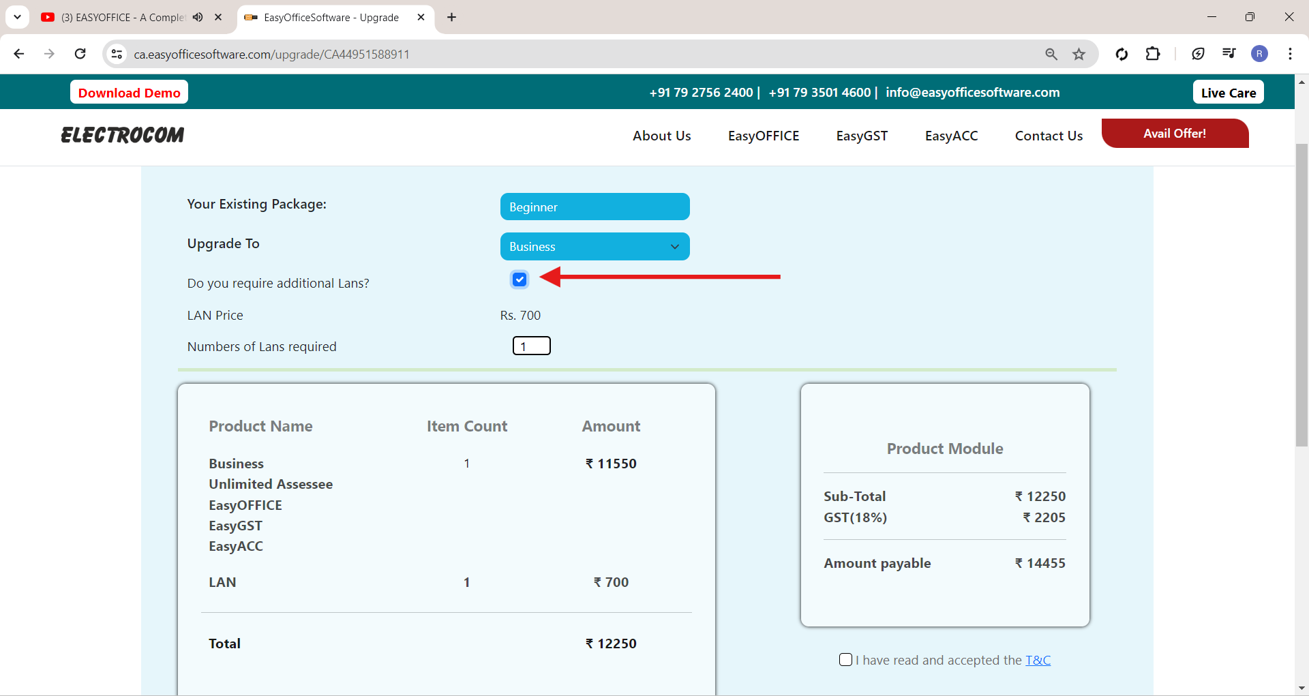Go to the About Us menu item
The image size is (1309, 696).
tap(661, 136)
